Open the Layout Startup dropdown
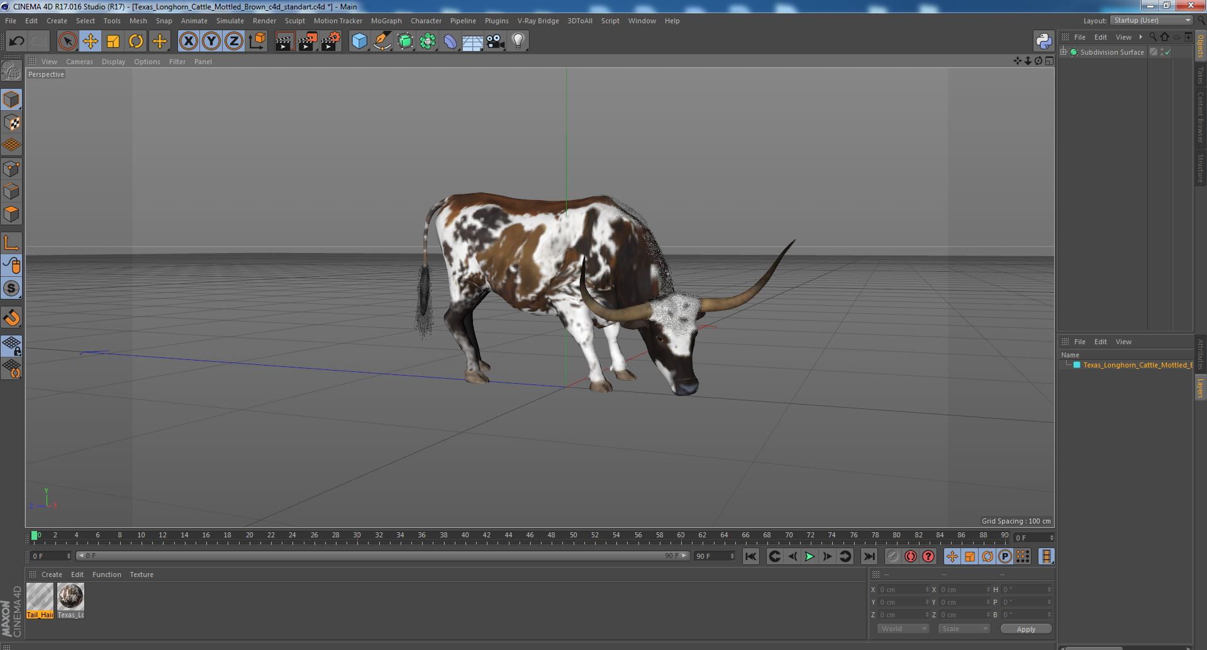 click(1151, 20)
